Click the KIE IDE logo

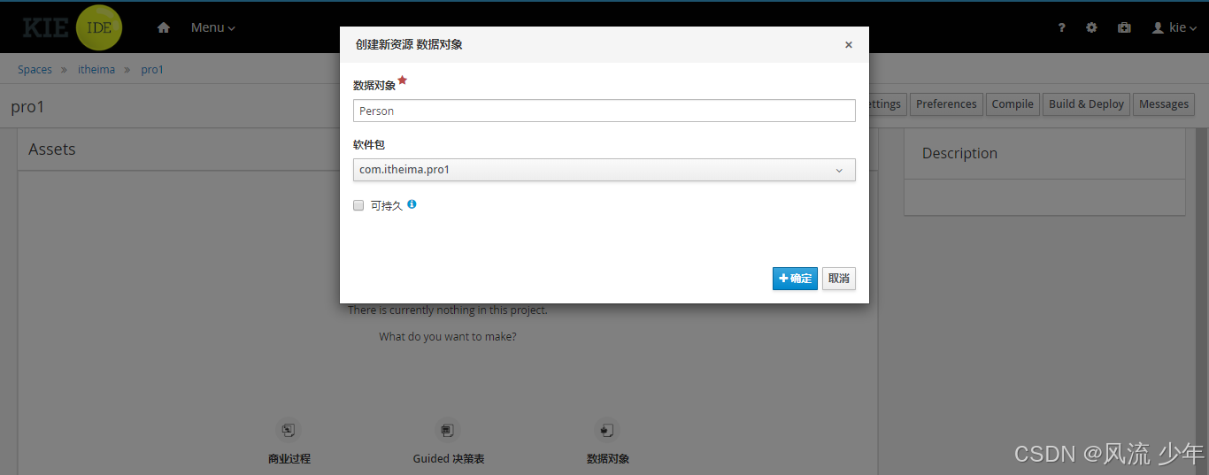[73, 27]
